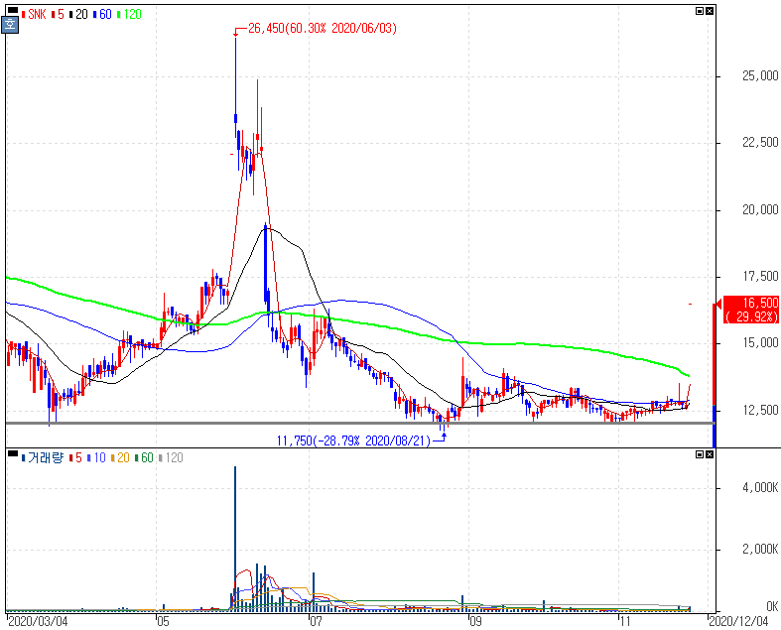This screenshot has width=781, height=630.
Task: Close the volume (거래량) panel
Action: coord(710,454)
